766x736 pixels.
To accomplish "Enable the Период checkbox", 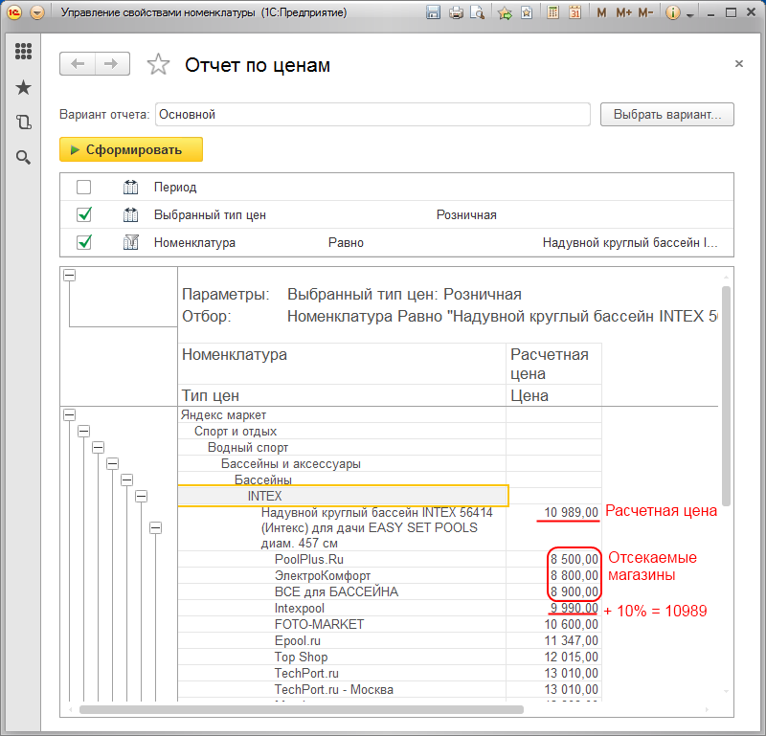I will click(83, 187).
